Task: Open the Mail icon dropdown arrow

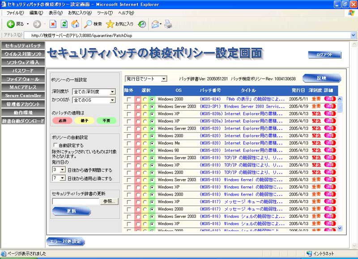Action: click(x=161, y=24)
